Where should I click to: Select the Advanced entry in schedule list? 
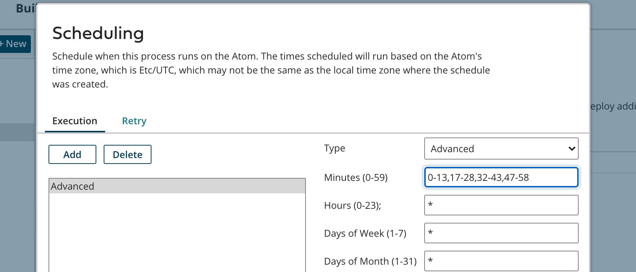pos(177,186)
